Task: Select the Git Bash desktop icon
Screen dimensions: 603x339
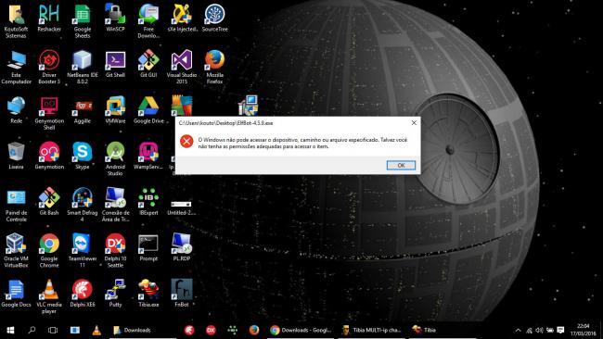Action: 49,202
